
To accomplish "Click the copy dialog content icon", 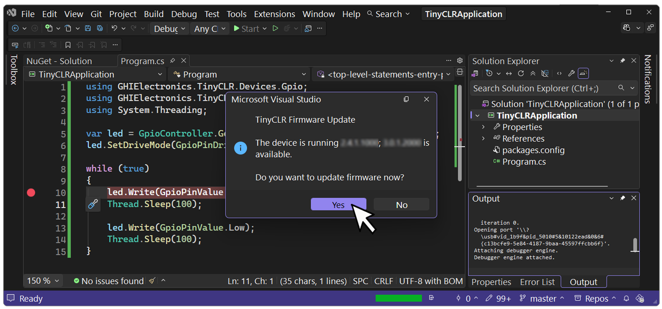I will click(x=406, y=99).
